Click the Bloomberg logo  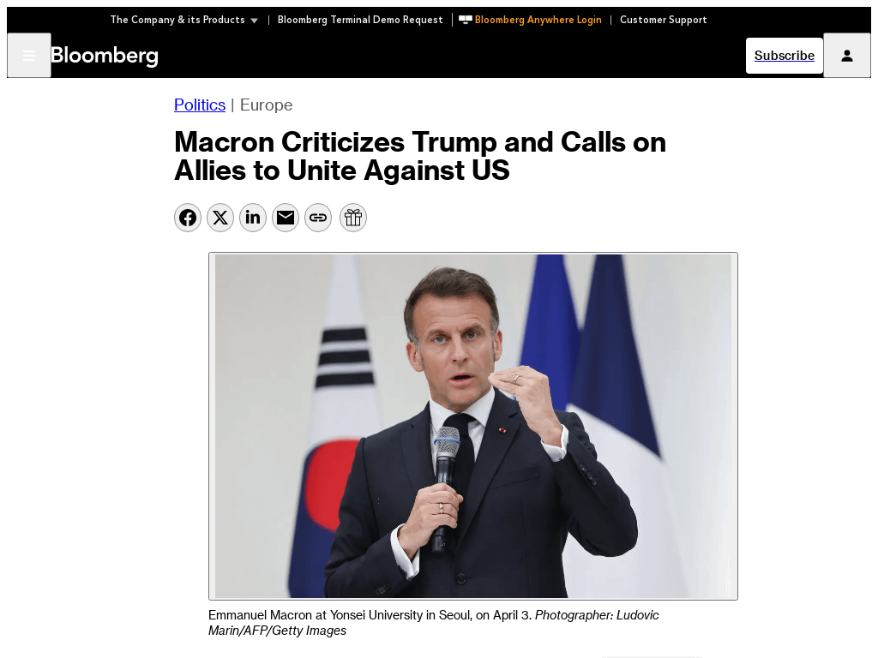click(x=105, y=56)
